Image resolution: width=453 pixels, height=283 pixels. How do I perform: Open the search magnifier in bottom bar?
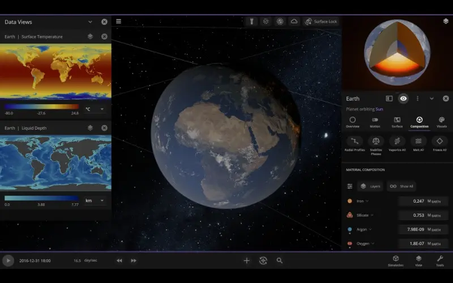point(280,260)
